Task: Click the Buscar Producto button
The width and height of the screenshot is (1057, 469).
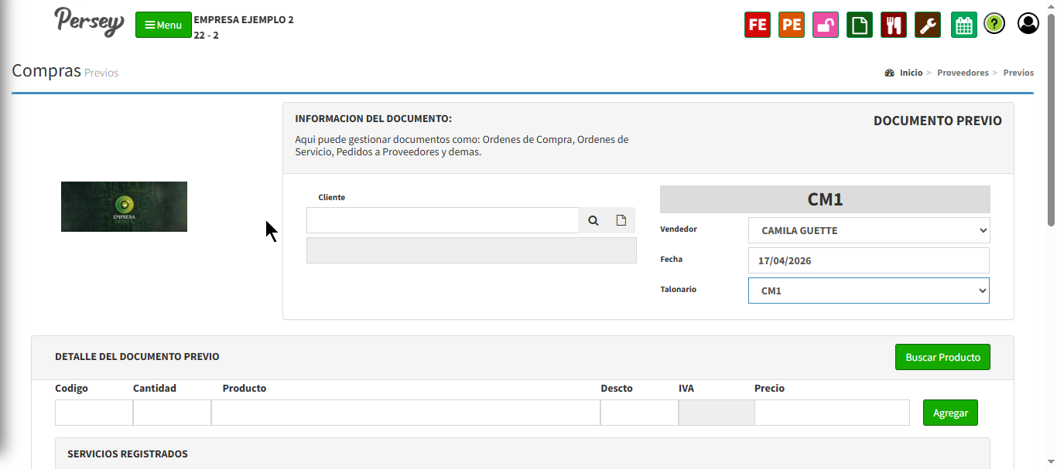Action: coord(942,357)
